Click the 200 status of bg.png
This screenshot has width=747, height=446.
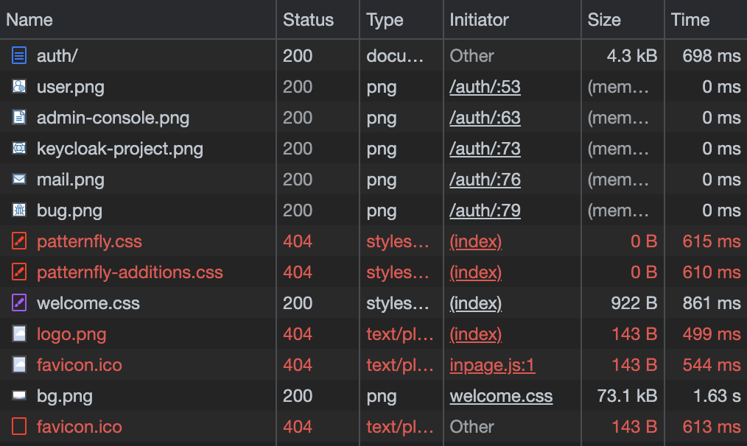coord(298,396)
